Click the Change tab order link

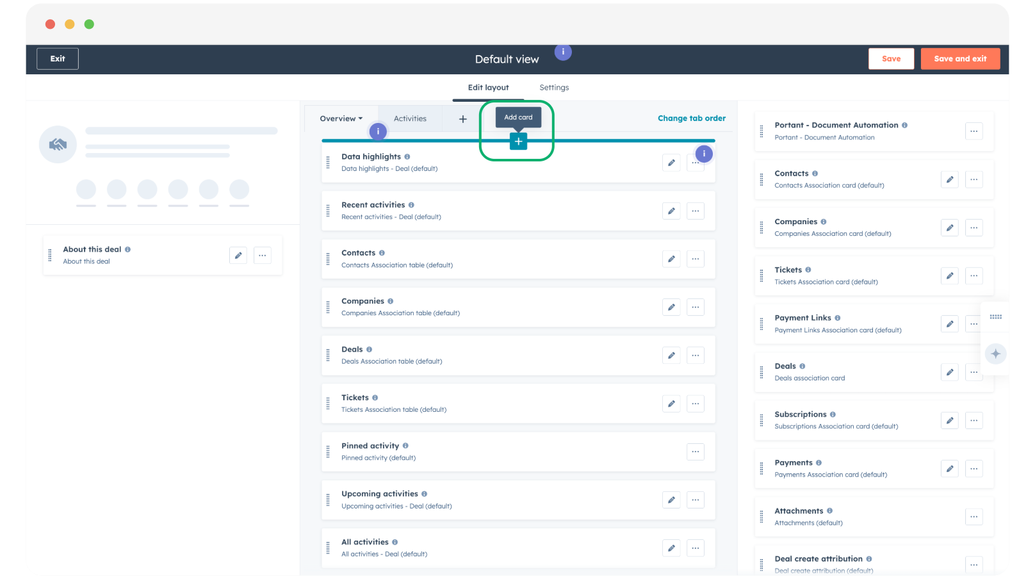pos(692,118)
